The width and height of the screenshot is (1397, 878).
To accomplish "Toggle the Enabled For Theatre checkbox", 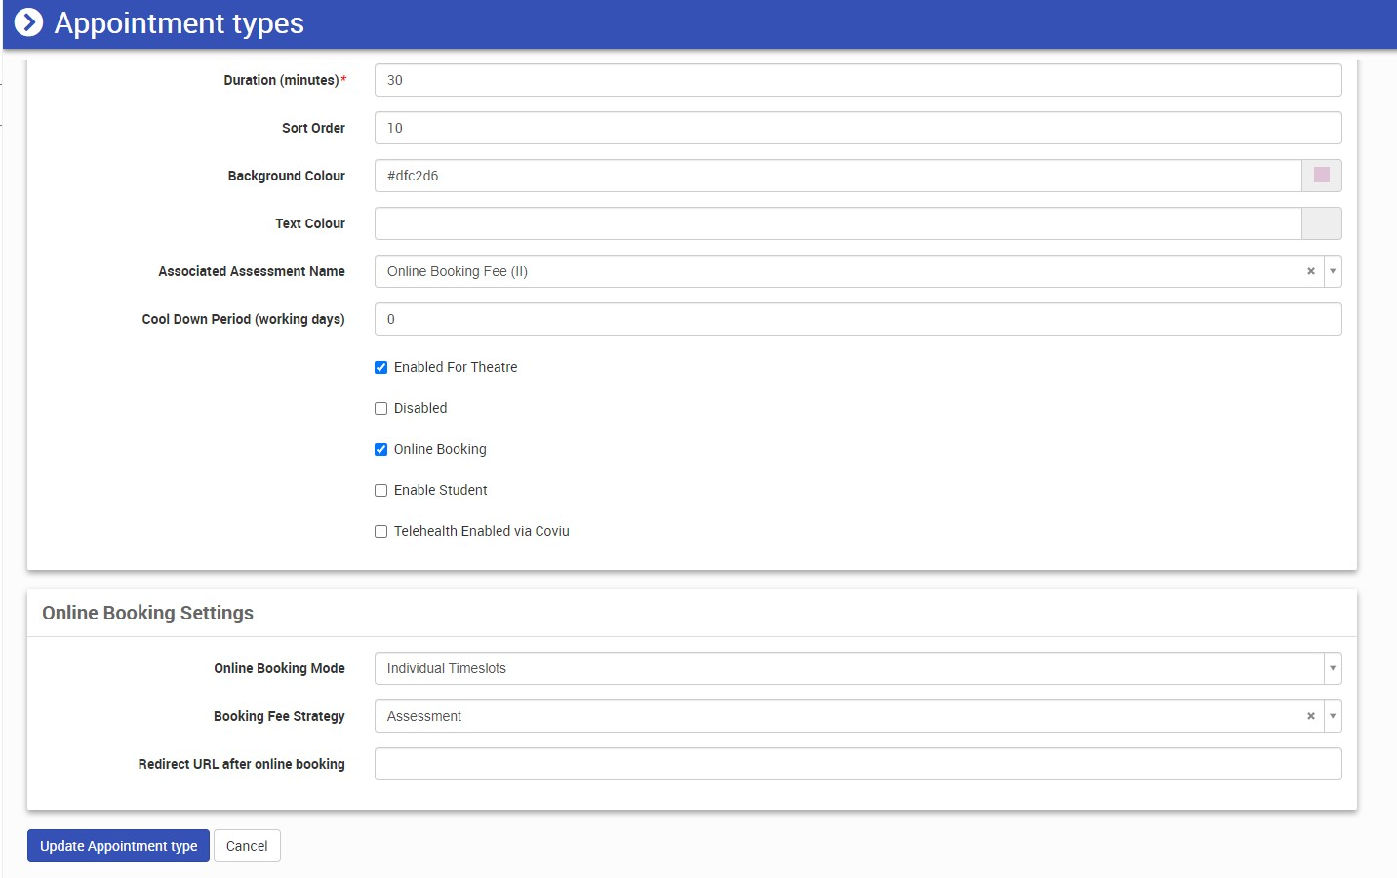I will 381,368.
